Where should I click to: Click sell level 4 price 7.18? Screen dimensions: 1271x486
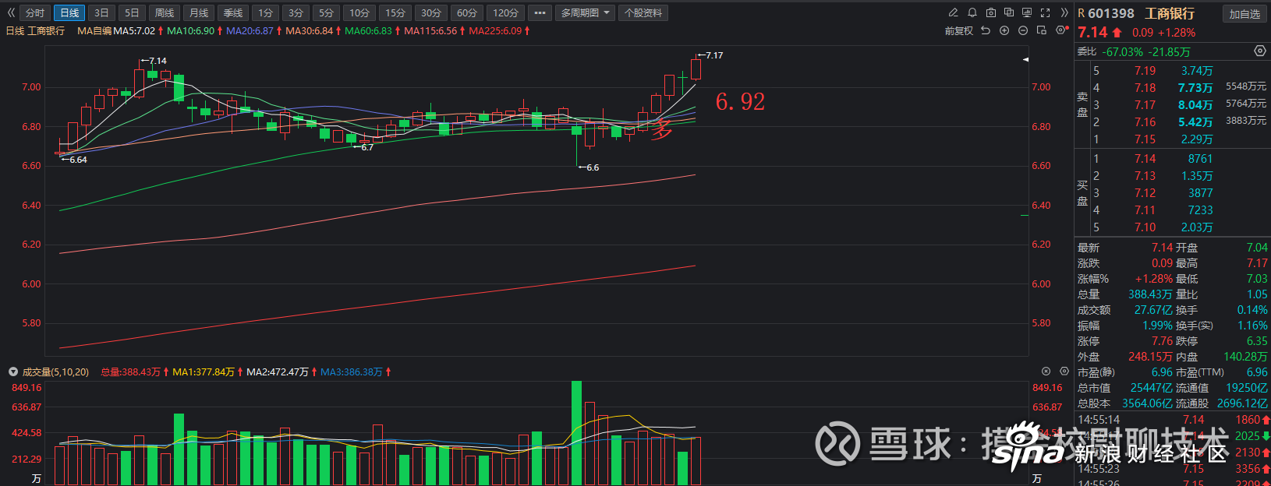tap(1145, 88)
